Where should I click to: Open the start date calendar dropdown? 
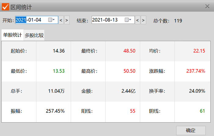(51, 20)
